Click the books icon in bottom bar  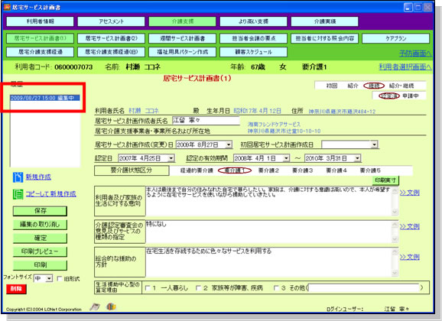tap(111, 306)
